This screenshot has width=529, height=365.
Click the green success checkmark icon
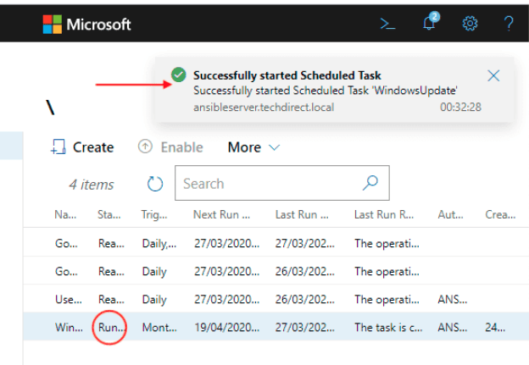tap(178, 75)
